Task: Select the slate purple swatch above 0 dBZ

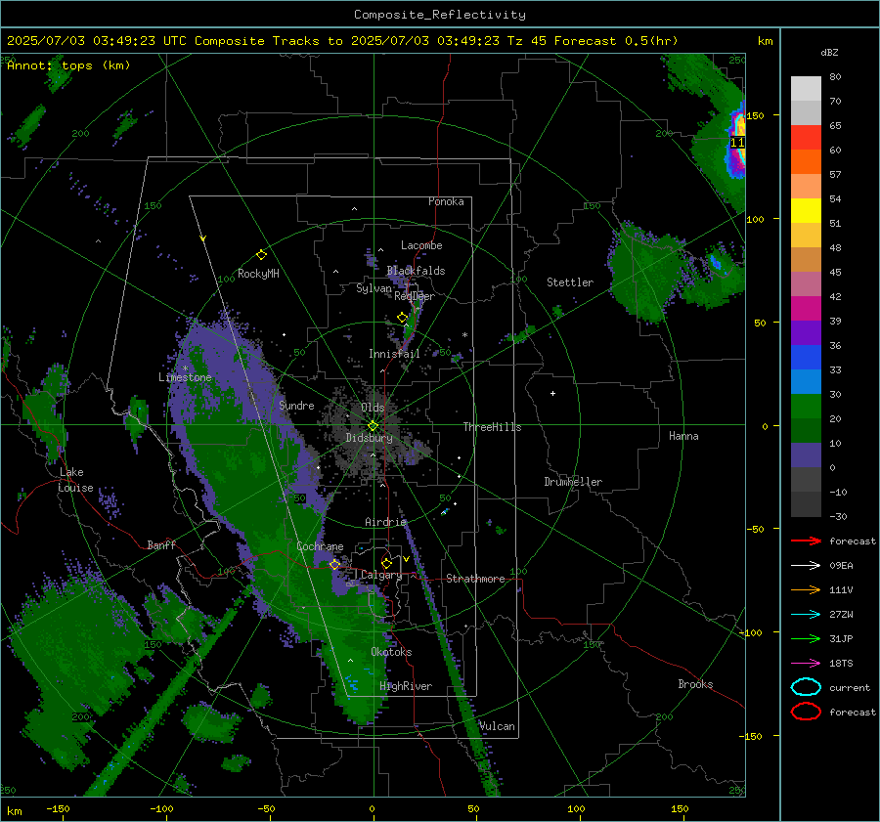Action: [x=806, y=454]
